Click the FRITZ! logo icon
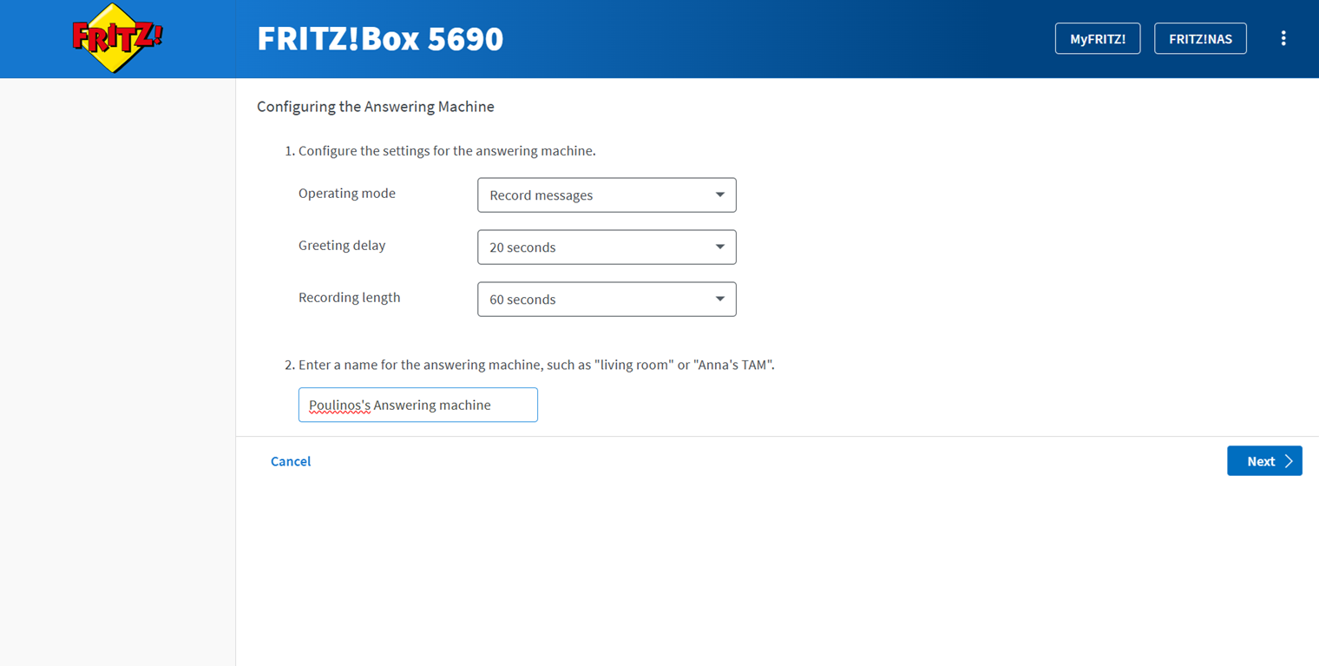The image size is (1319, 666). (x=117, y=38)
